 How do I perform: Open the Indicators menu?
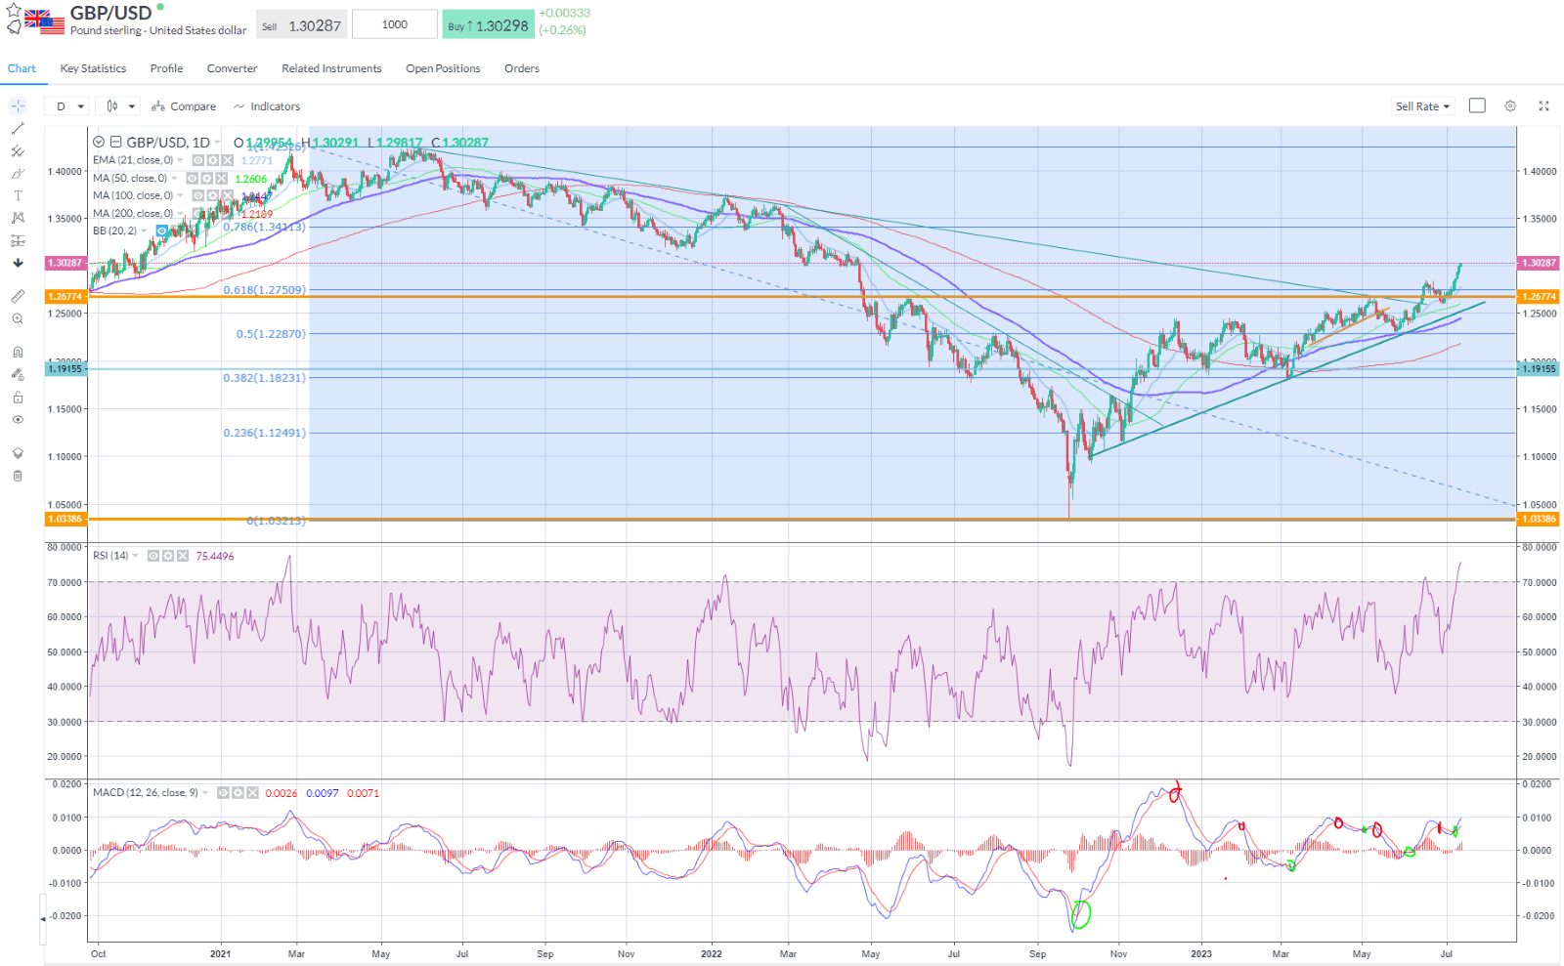tap(267, 106)
